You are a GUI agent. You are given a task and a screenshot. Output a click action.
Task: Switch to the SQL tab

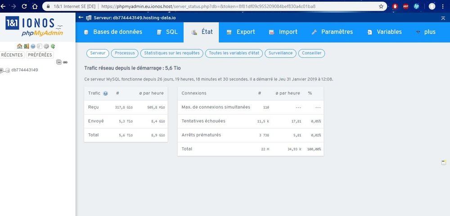[167, 32]
